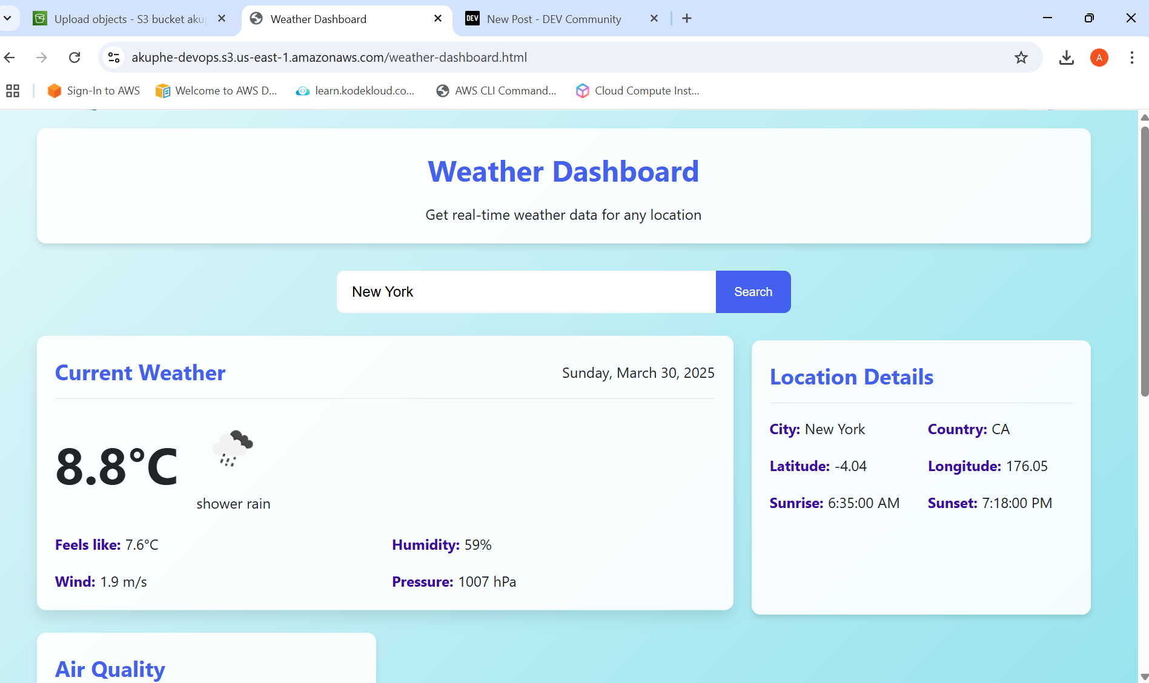Click the blue Search button

tap(753, 292)
